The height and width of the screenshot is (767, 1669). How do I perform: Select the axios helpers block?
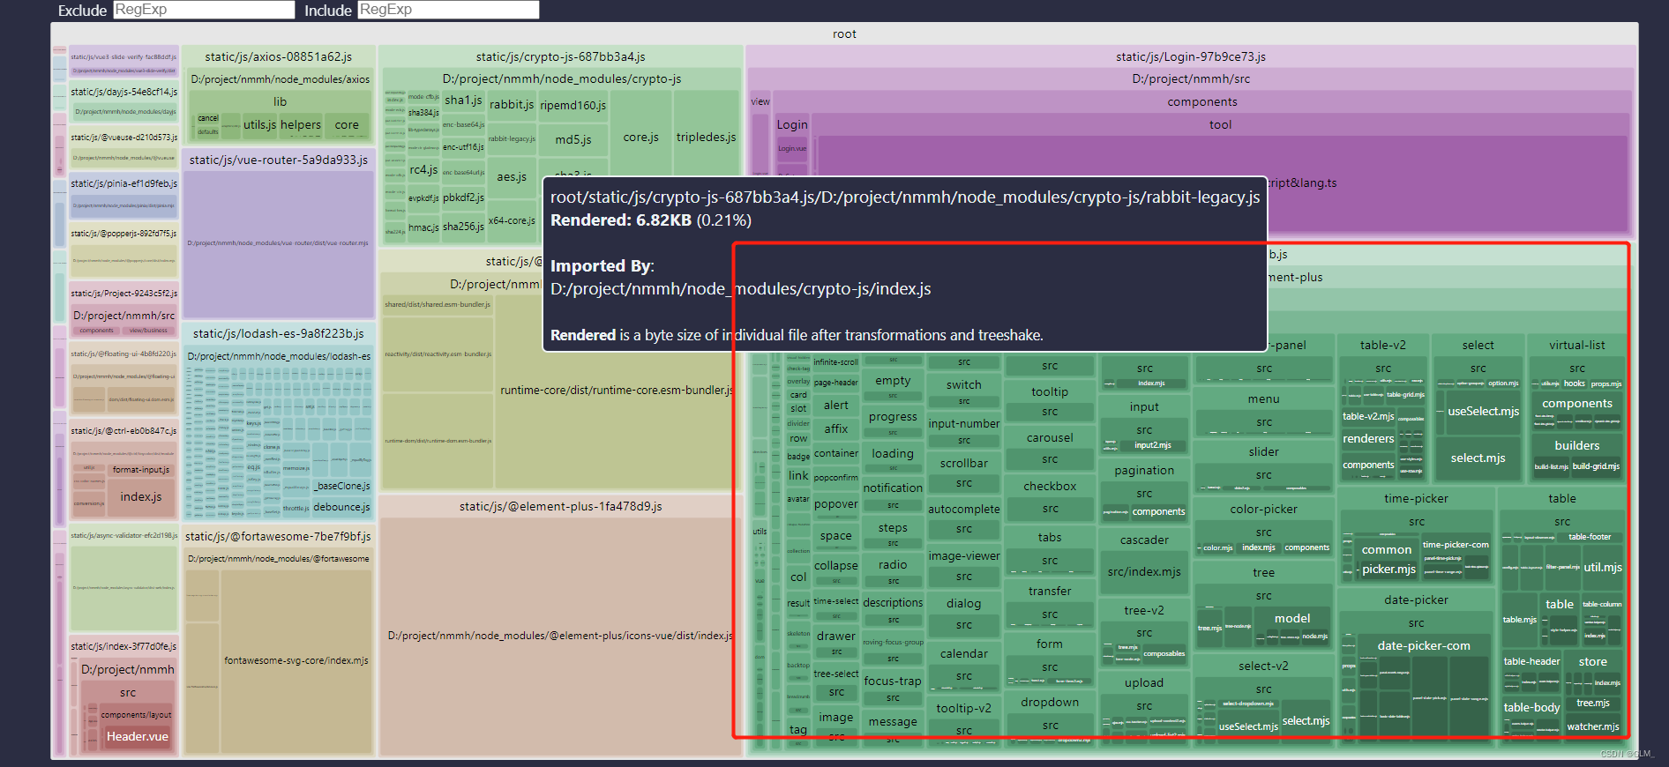(301, 125)
